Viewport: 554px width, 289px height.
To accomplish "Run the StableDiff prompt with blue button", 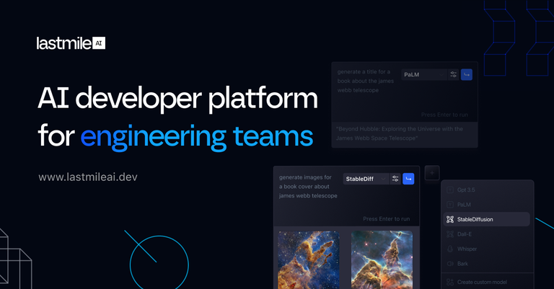I will 408,179.
